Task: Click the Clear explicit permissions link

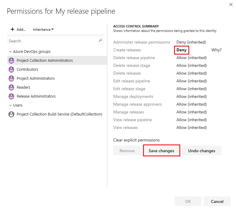Action: click(136, 140)
